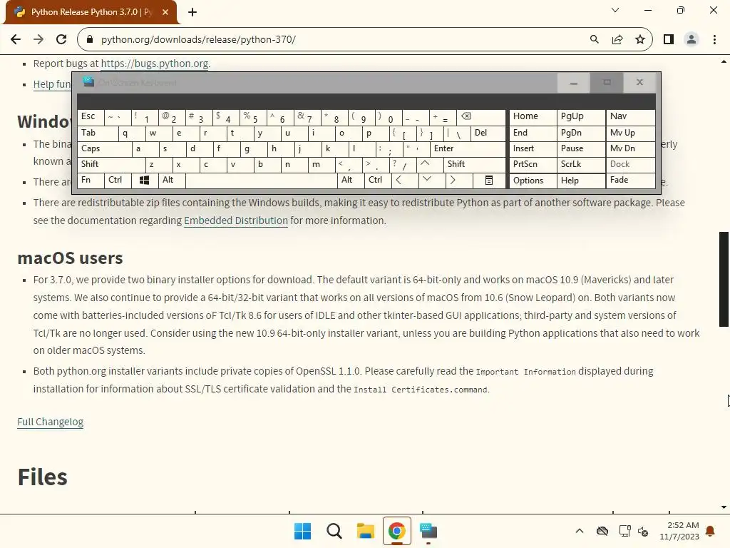730x548 pixels.
Task: Open the https://bugs.python.org link
Action: [155, 64]
